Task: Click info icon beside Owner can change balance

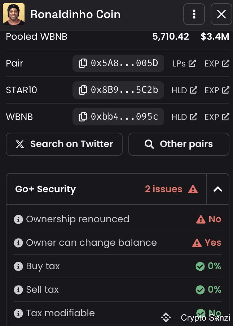Action: pos(18,243)
